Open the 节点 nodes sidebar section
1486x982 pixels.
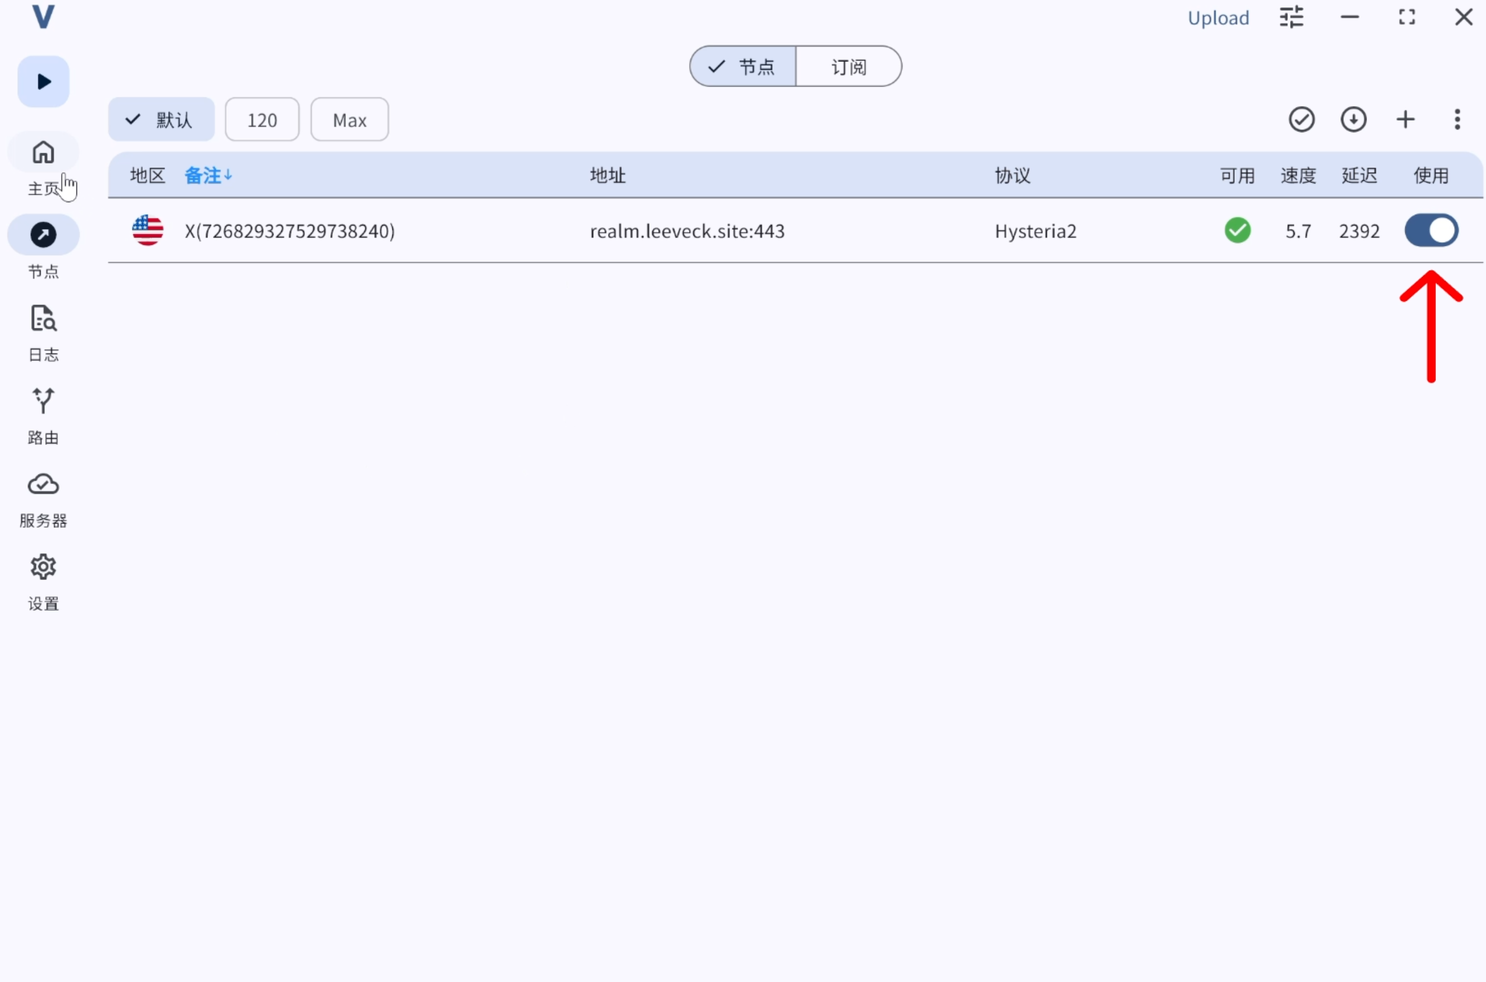43,249
